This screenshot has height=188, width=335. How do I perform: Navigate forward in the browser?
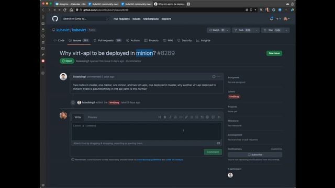49,10
